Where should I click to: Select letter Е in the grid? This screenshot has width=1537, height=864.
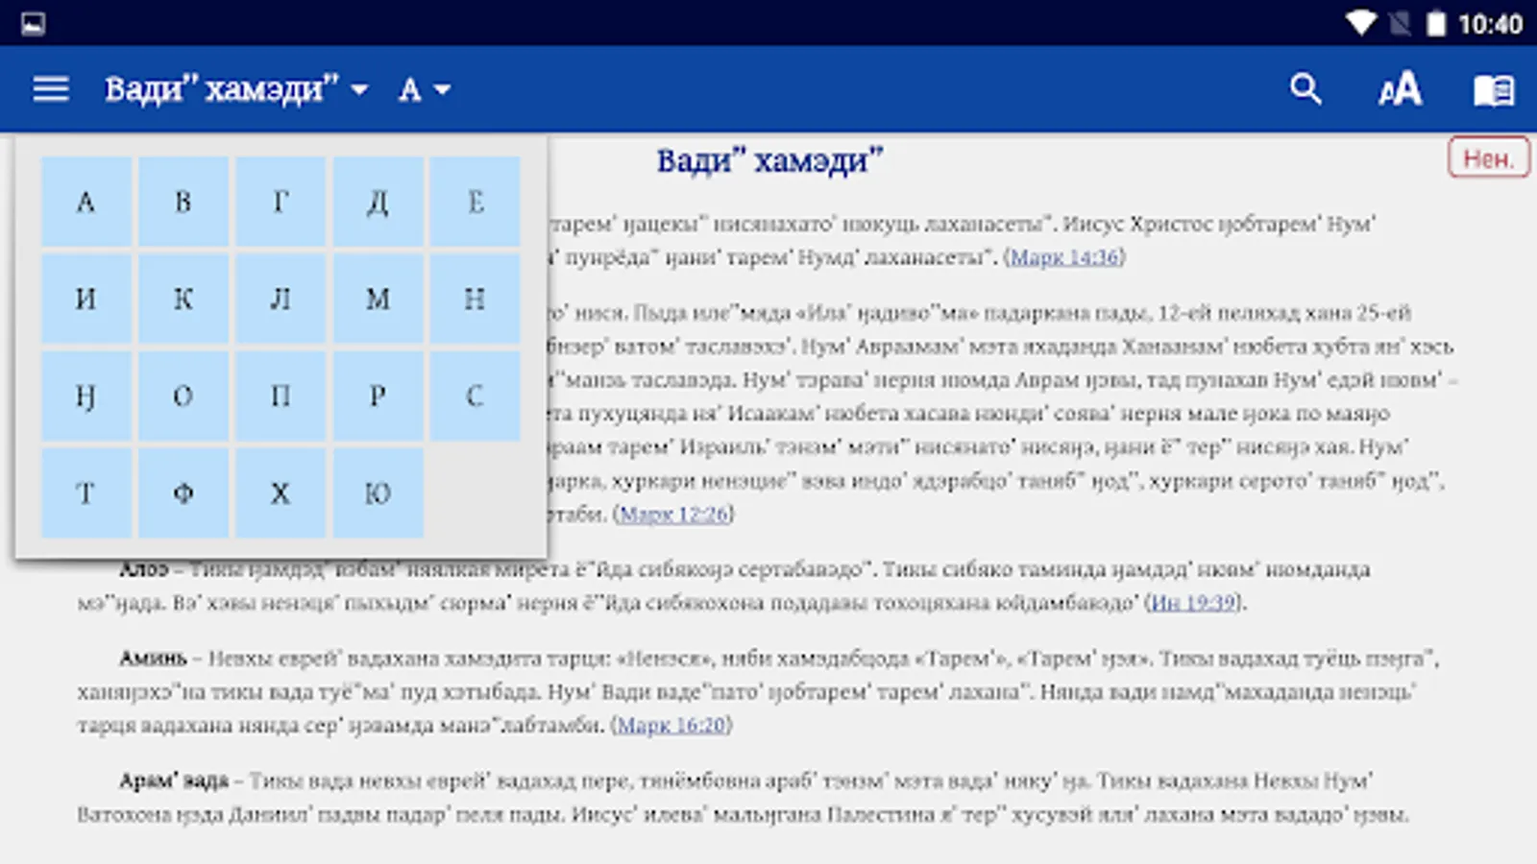coord(476,202)
